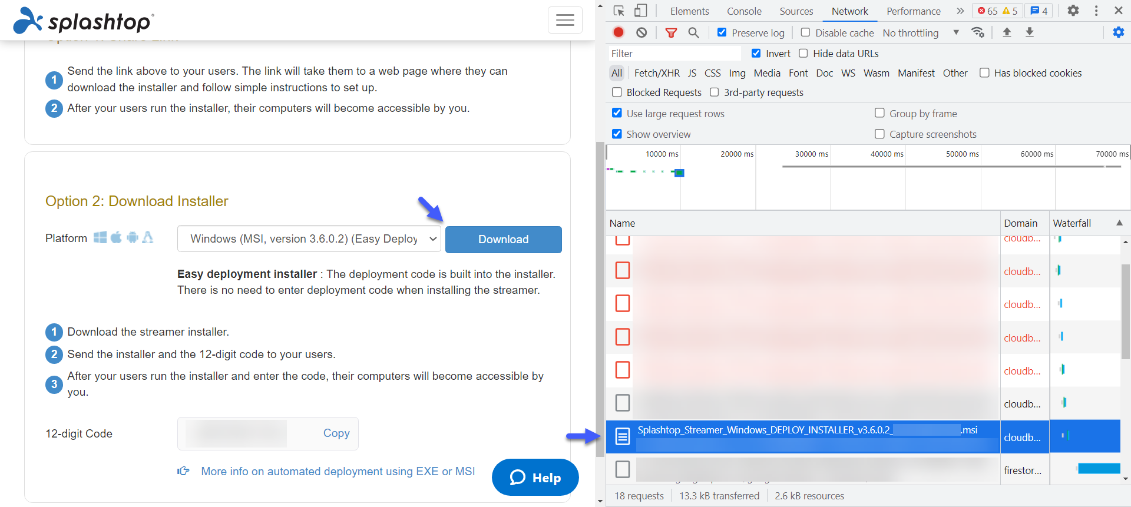This screenshot has width=1131, height=507.
Task: Enable Blocked Requests checkbox
Action: click(617, 92)
